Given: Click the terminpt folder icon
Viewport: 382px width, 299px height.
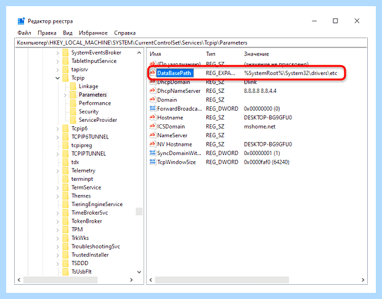Looking at the screenshot, I should click(65, 179).
